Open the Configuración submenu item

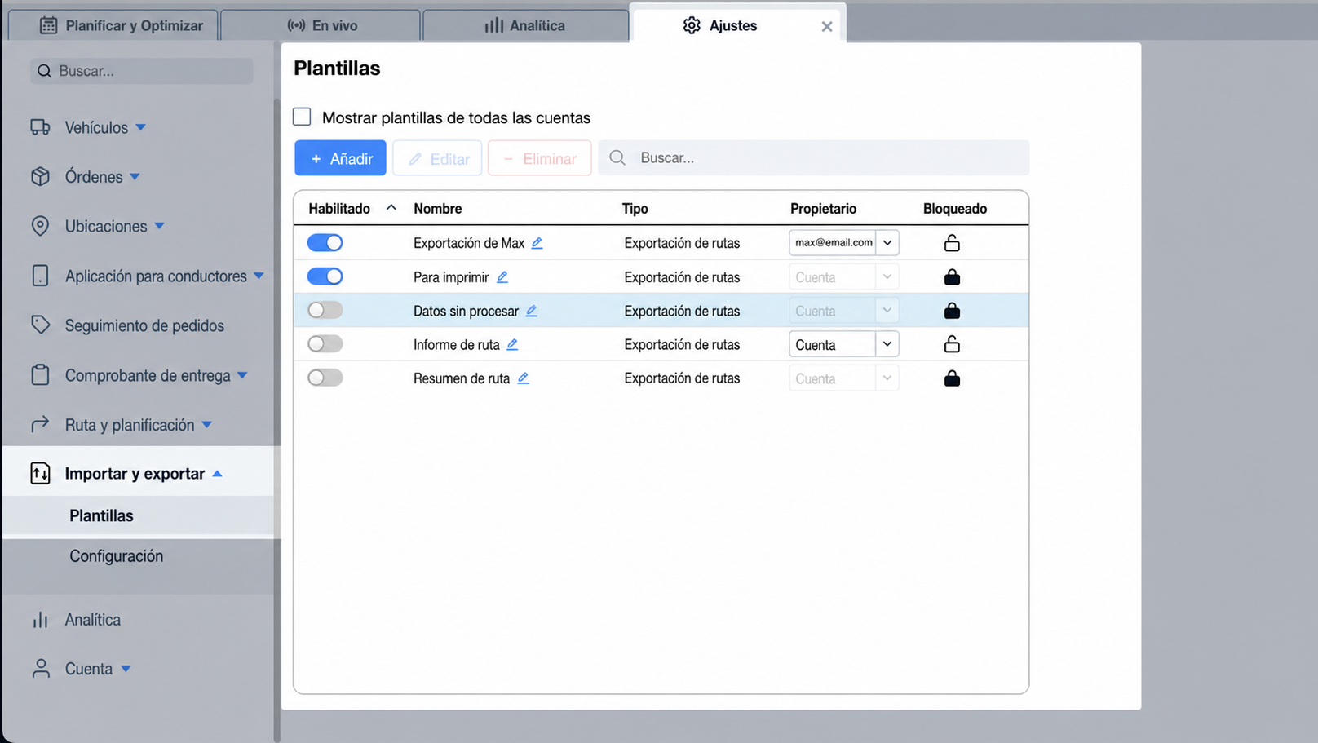click(116, 556)
